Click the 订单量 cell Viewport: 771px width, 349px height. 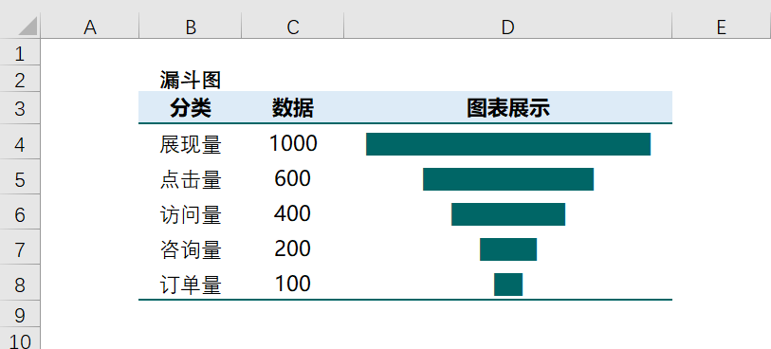(191, 285)
